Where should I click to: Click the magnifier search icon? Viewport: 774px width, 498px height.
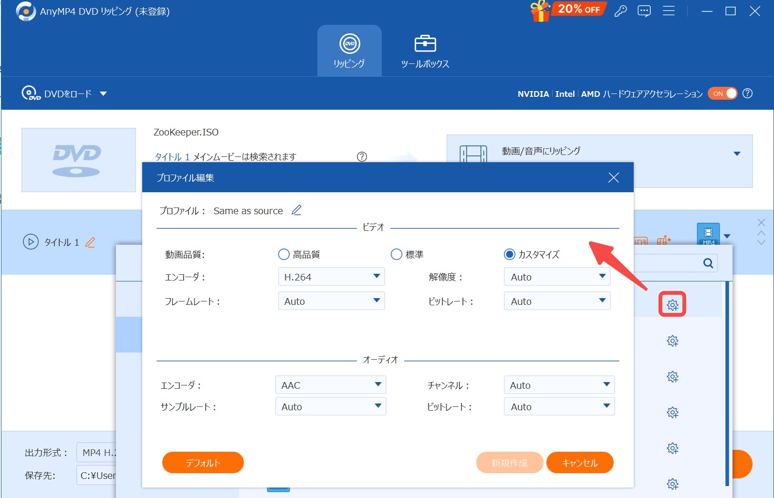(708, 263)
